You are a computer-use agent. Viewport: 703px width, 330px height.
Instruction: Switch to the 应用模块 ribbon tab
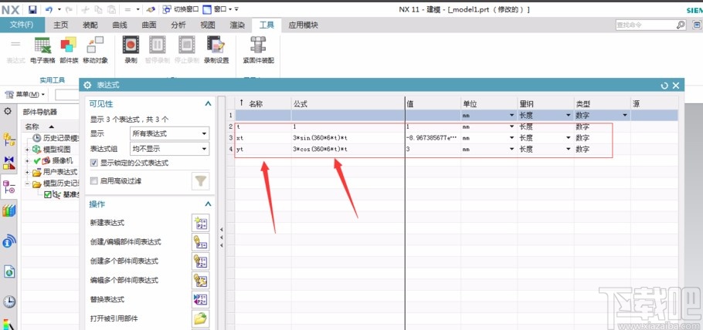pos(303,25)
